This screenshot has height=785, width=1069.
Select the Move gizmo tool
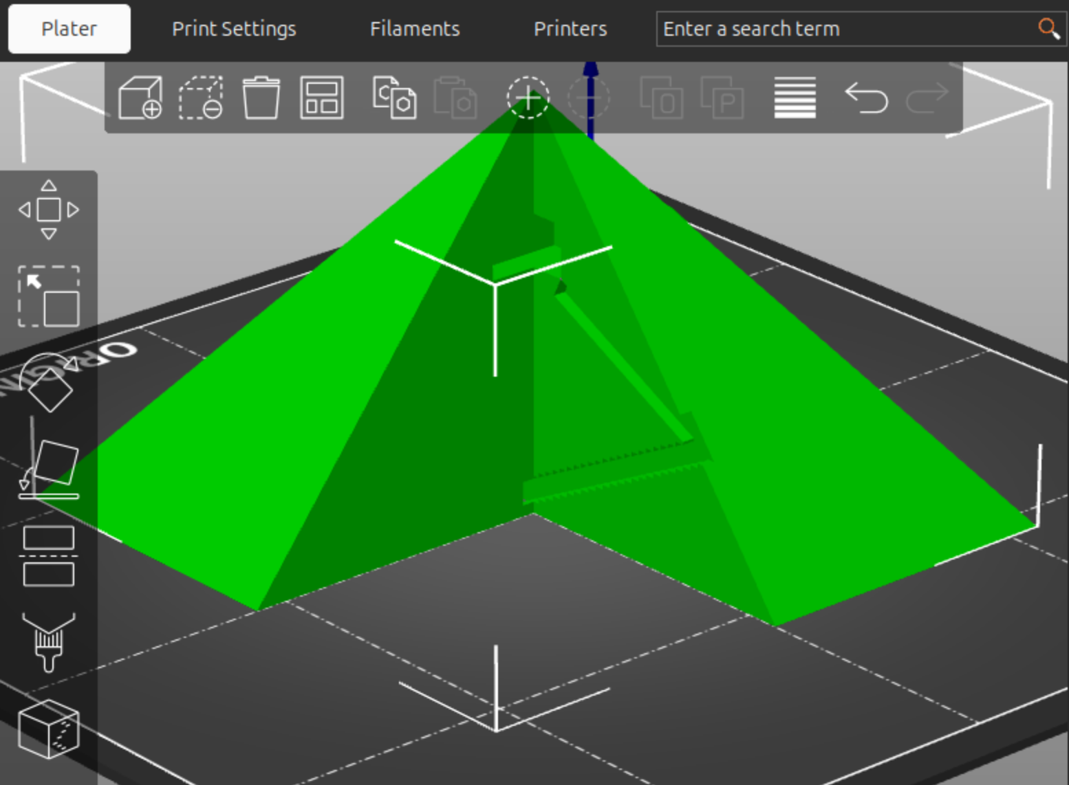point(48,210)
